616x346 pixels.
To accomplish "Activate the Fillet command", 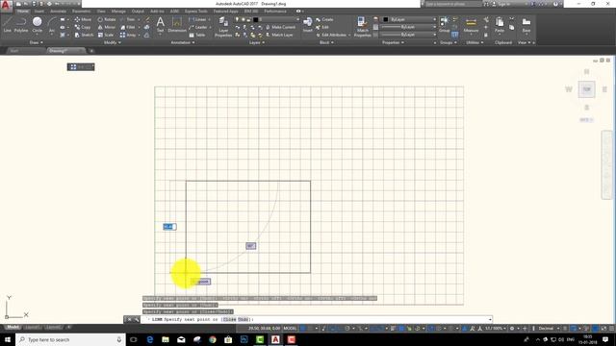I will coord(128,27).
